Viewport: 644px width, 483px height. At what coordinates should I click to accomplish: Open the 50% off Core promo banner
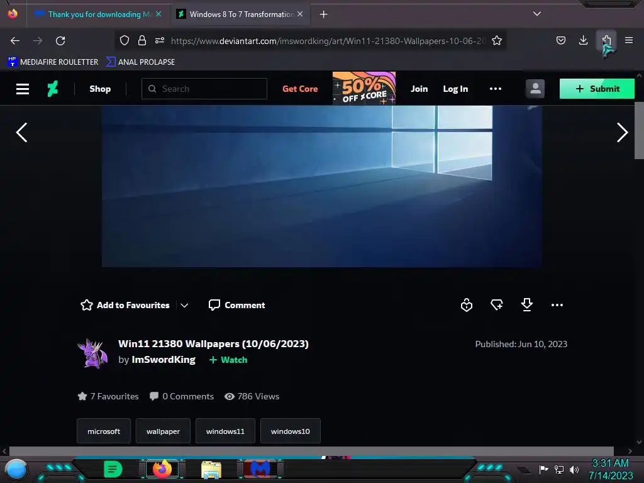pos(364,88)
